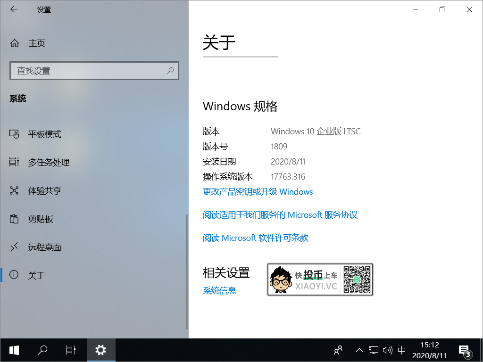483x362 pixels.
Task: Click the 平板模式 tablet icon
Action: pyautogui.click(x=14, y=134)
